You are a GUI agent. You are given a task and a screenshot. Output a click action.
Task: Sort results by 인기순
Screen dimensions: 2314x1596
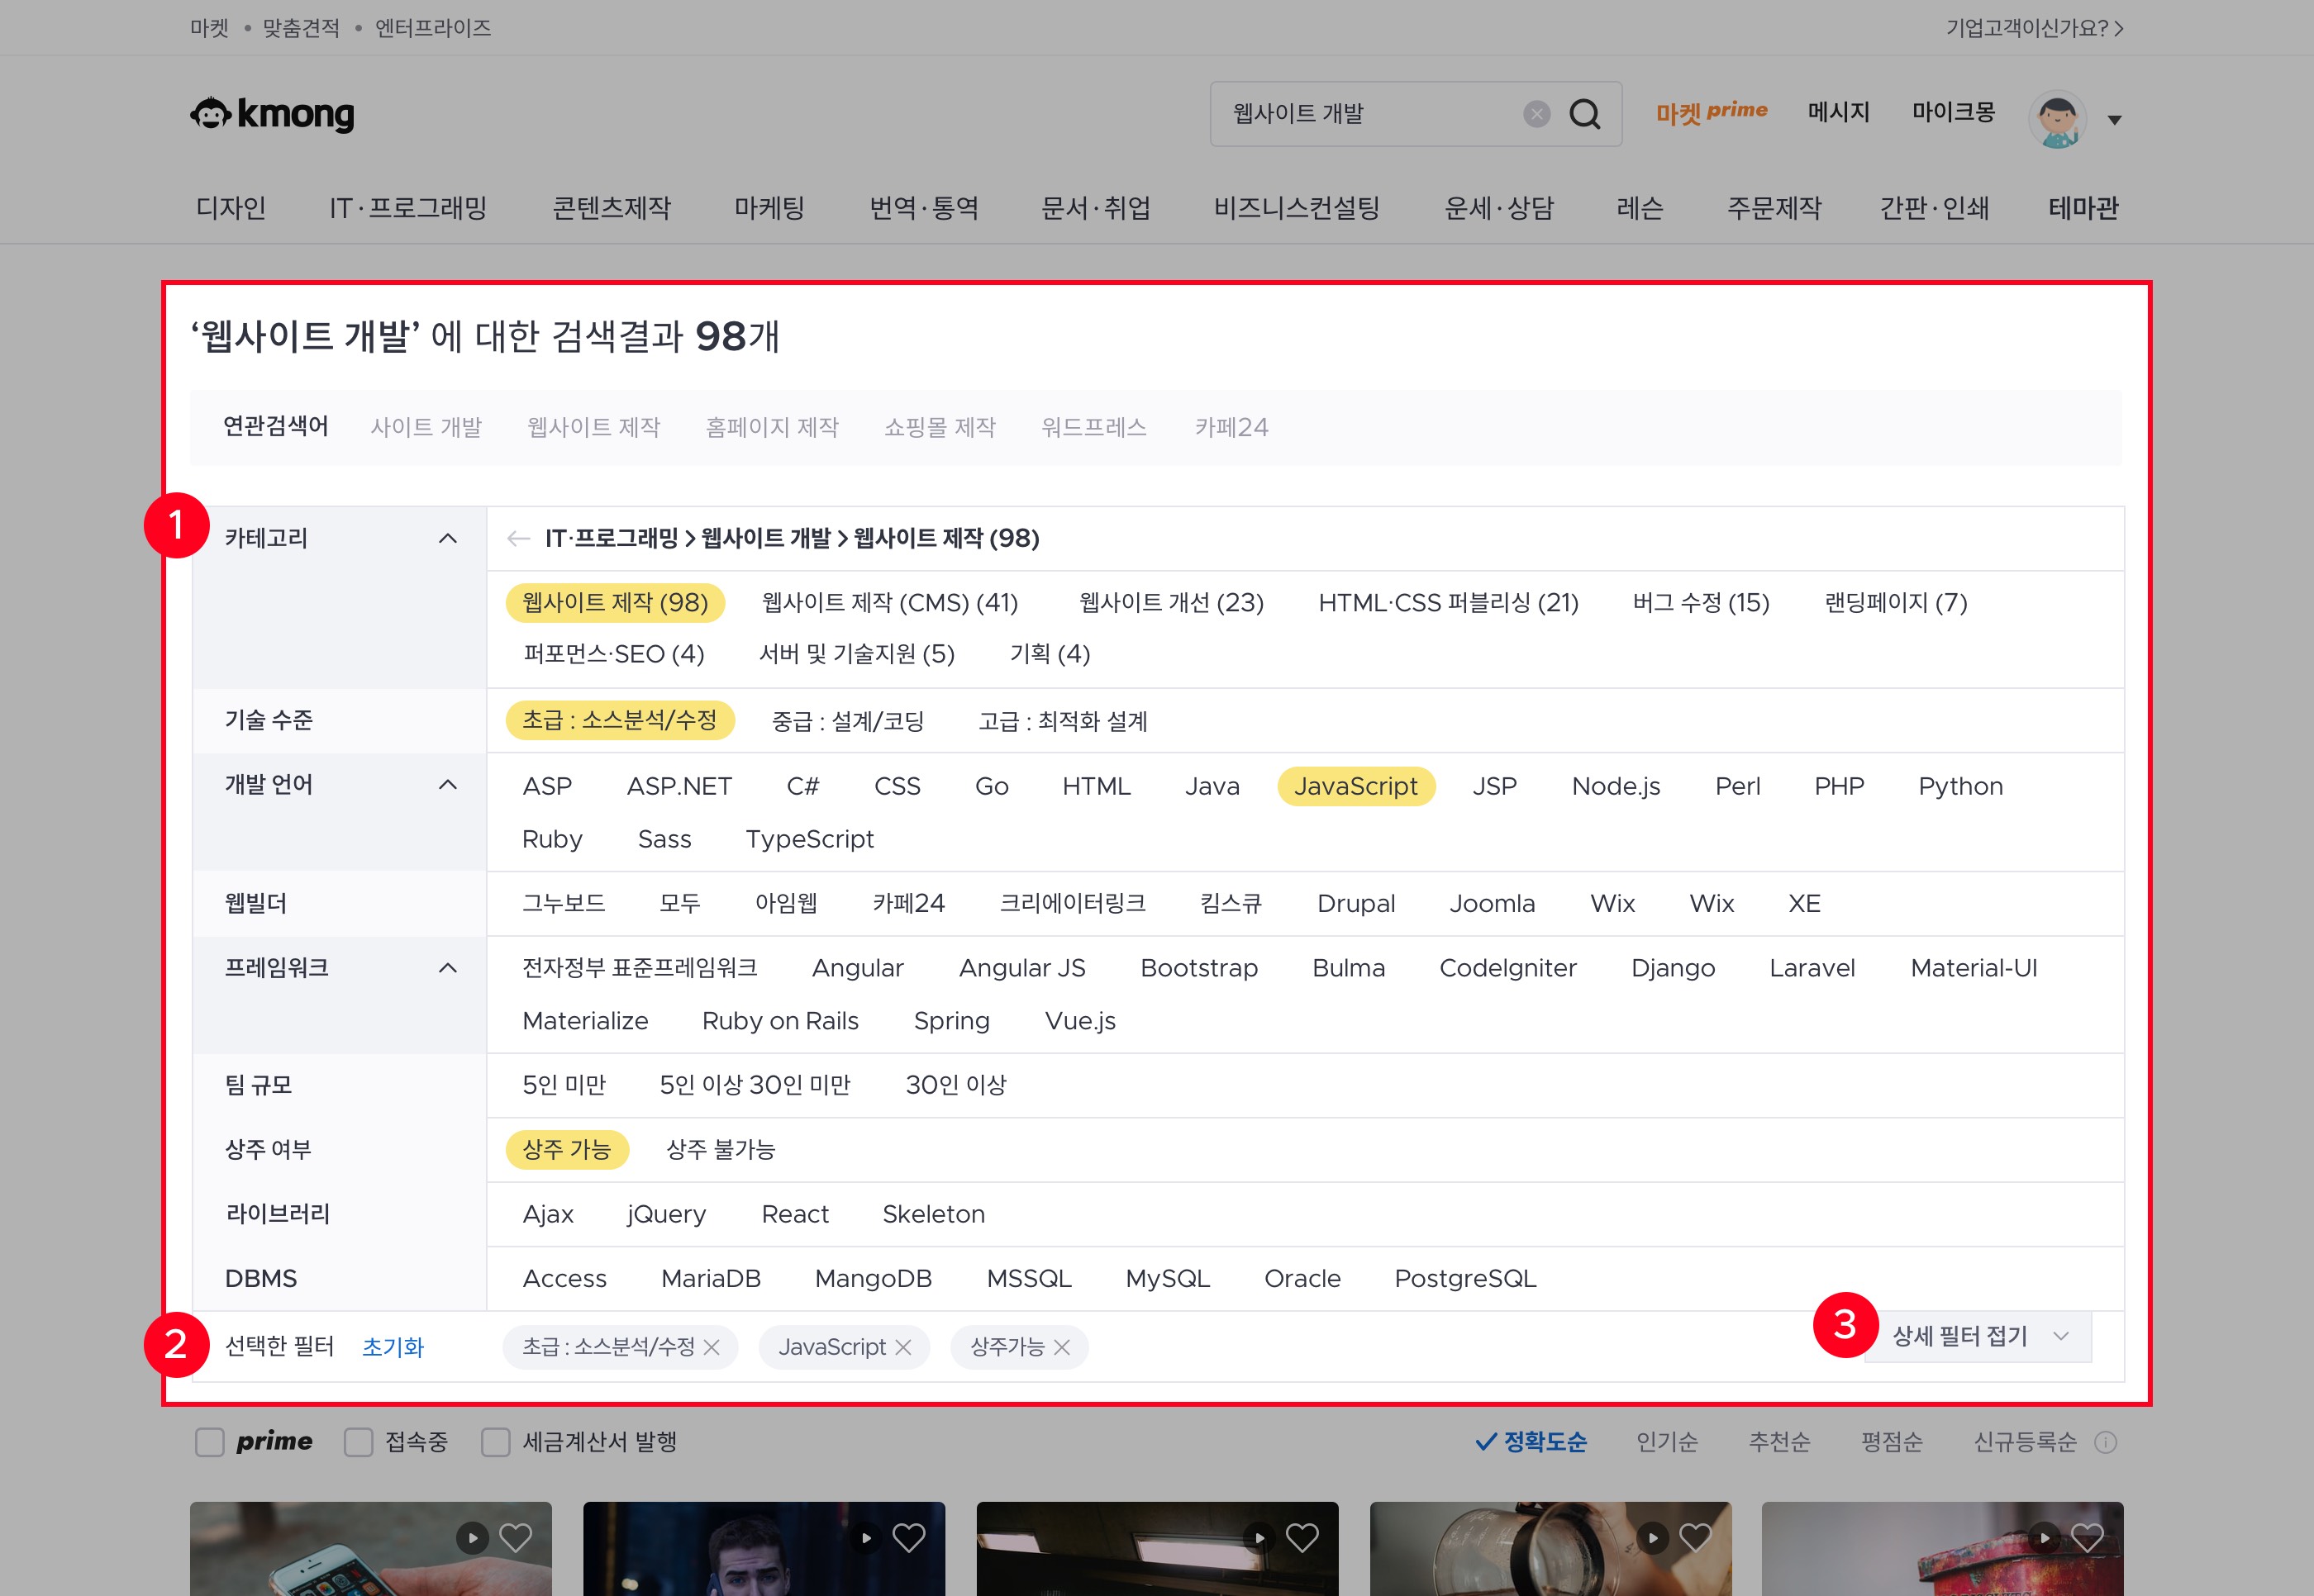coord(1667,1442)
